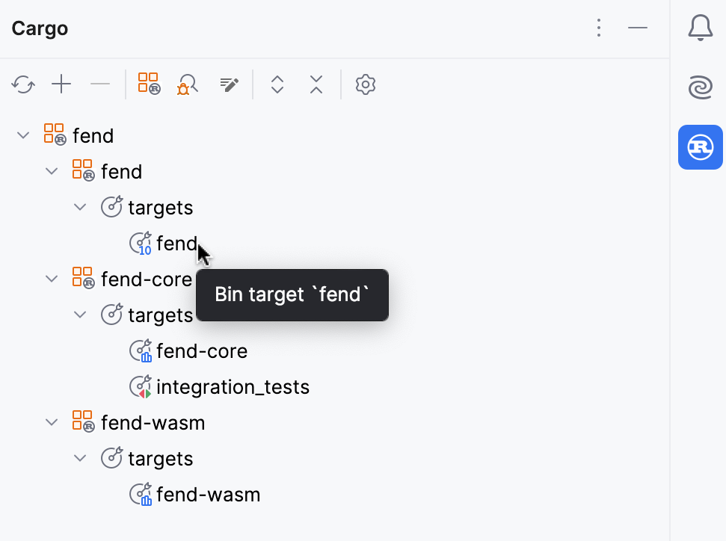Collapse the fend-core targets node
The width and height of the screenshot is (726, 541).
click(80, 315)
